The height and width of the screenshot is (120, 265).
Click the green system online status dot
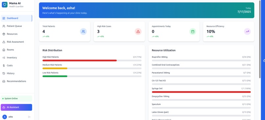pyautogui.click(x=3, y=99)
